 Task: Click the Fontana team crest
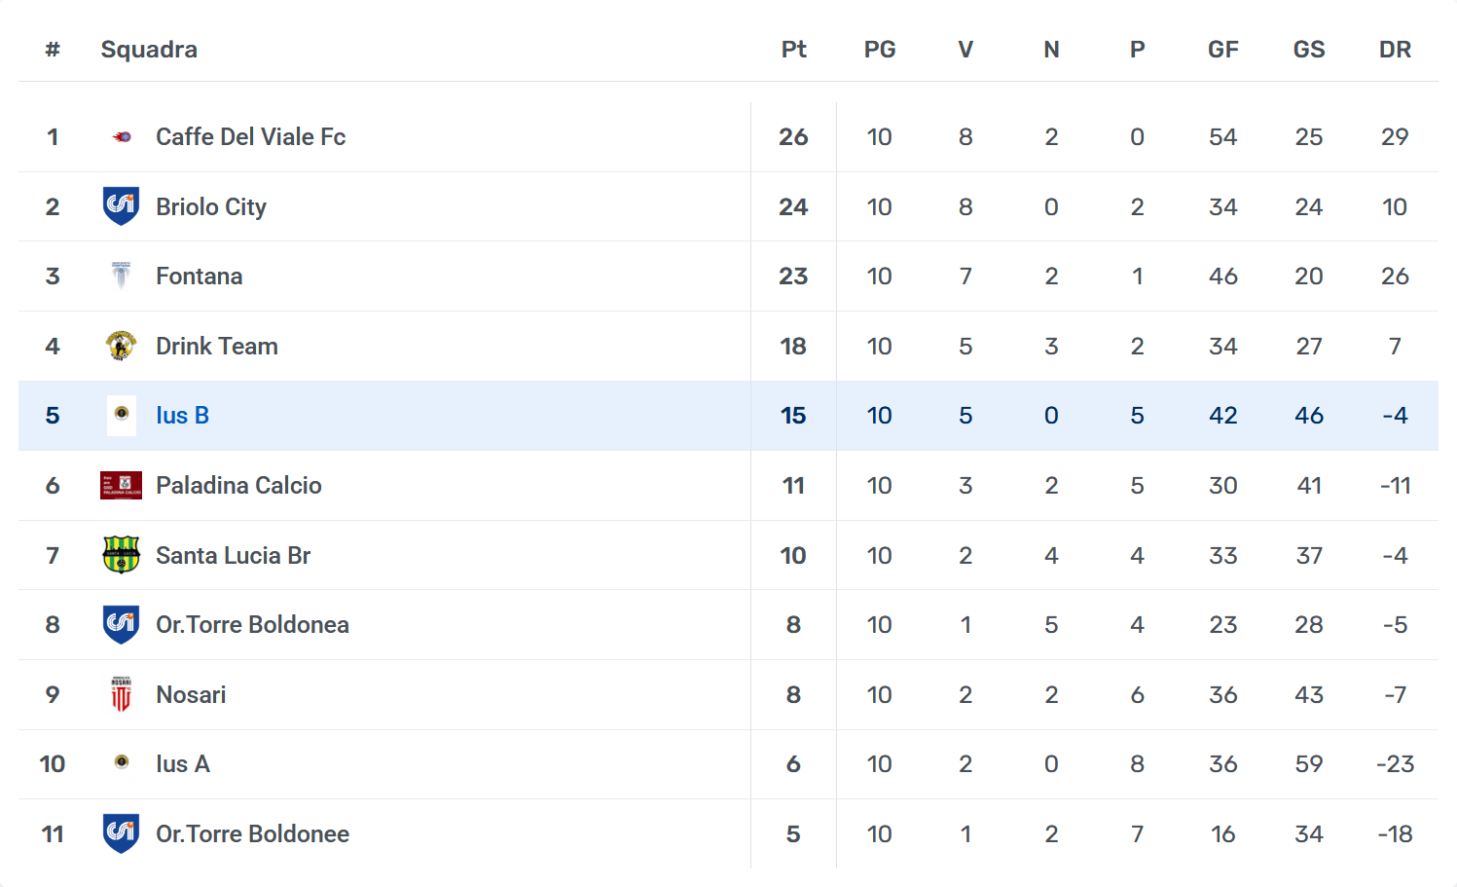121,277
